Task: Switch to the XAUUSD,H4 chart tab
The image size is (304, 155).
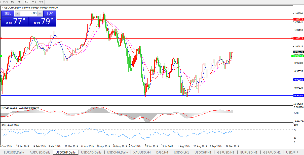Action: pyautogui.click(x=142, y=152)
